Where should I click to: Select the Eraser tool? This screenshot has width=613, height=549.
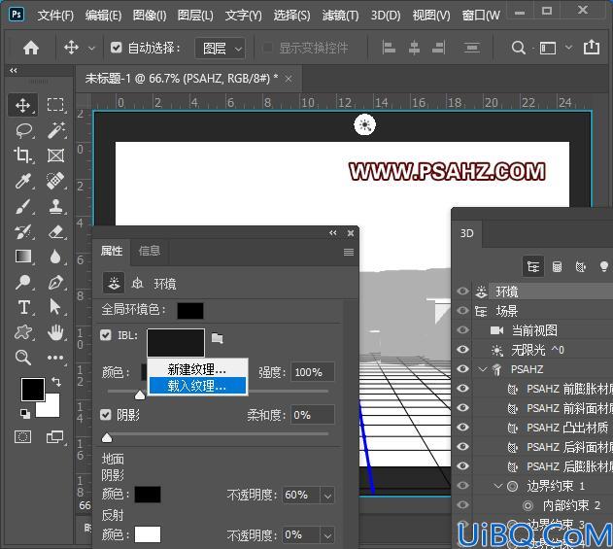[56, 232]
